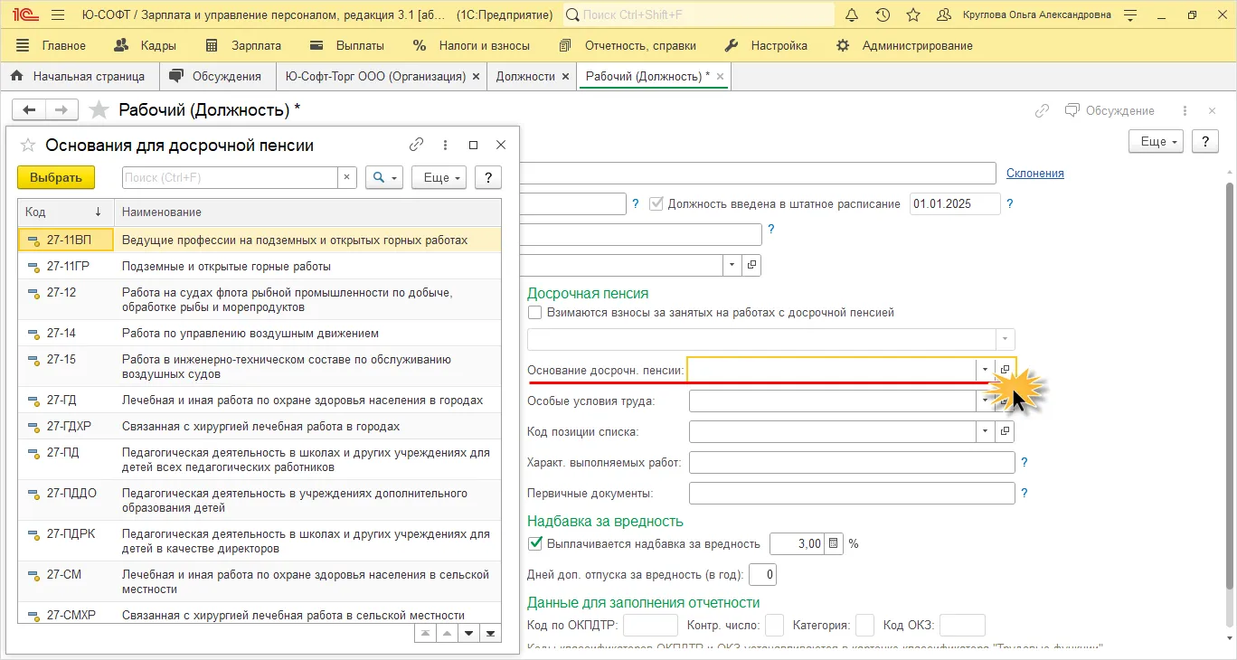Get link icon in pension grounds dialog
The height and width of the screenshot is (660, 1237).
click(x=416, y=145)
